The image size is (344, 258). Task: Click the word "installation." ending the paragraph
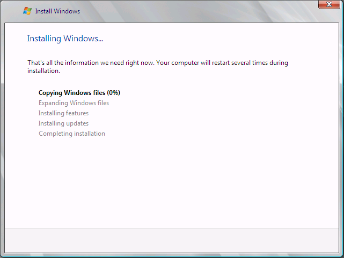click(x=44, y=70)
